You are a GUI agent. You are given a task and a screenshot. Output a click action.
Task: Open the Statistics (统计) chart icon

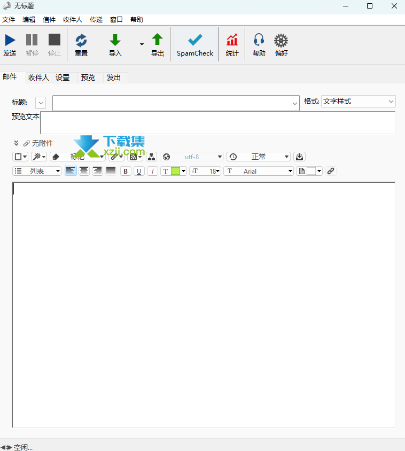tap(232, 40)
